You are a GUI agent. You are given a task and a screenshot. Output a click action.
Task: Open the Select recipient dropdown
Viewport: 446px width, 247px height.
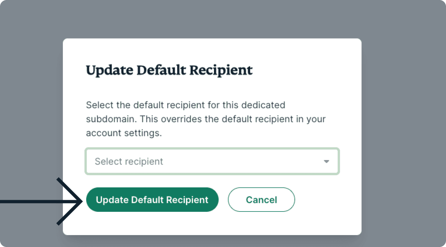click(x=212, y=162)
